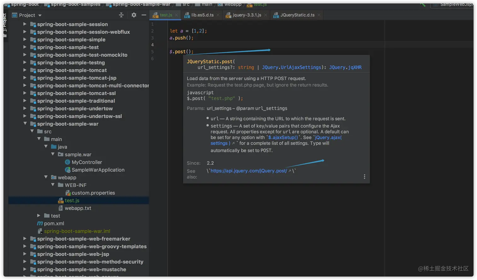This screenshot has width=477, height=280.
Task: Hide the Project panel with minus icon
Action: click(x=144, y=15)
